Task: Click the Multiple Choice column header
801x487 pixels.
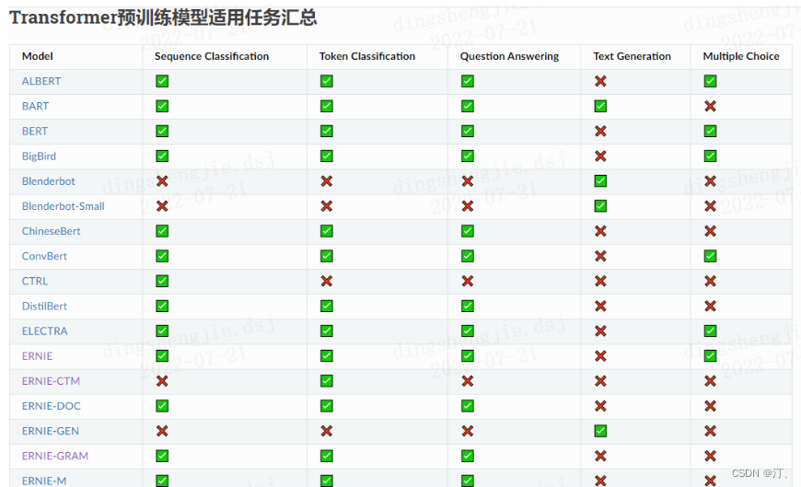Action: point(741,56)
